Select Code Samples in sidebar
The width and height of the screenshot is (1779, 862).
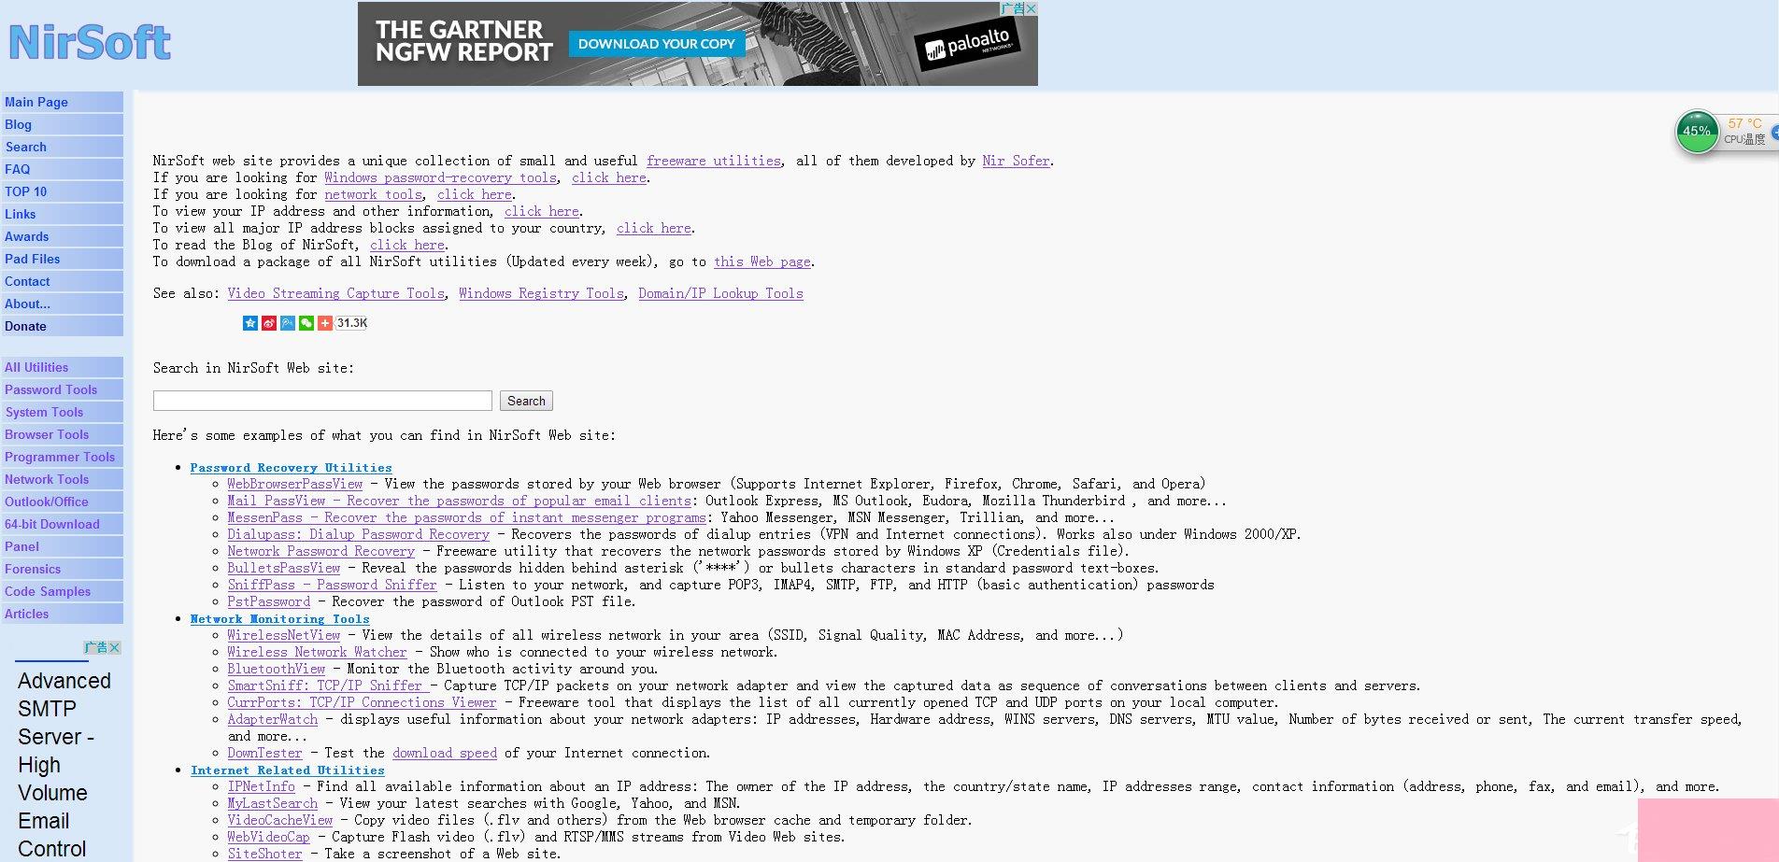pyautogui.click(x=63, y=591)
